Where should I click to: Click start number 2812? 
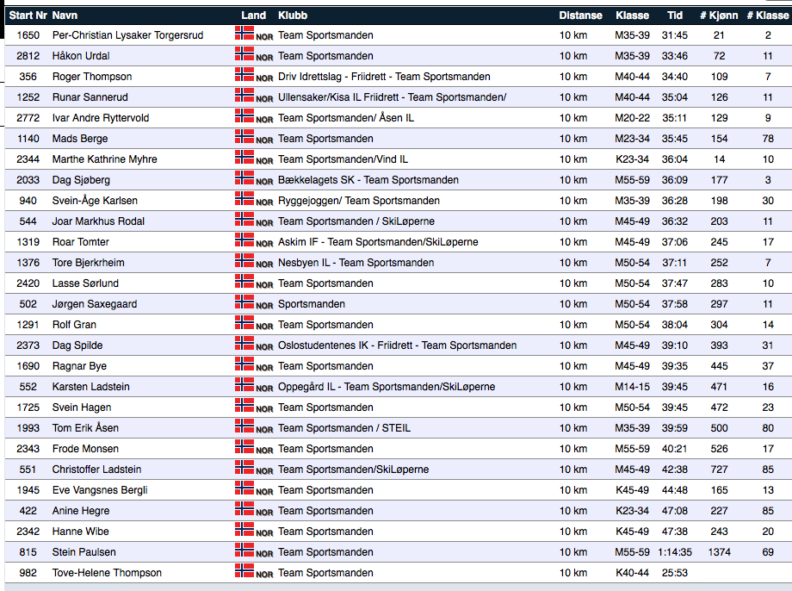28,56
